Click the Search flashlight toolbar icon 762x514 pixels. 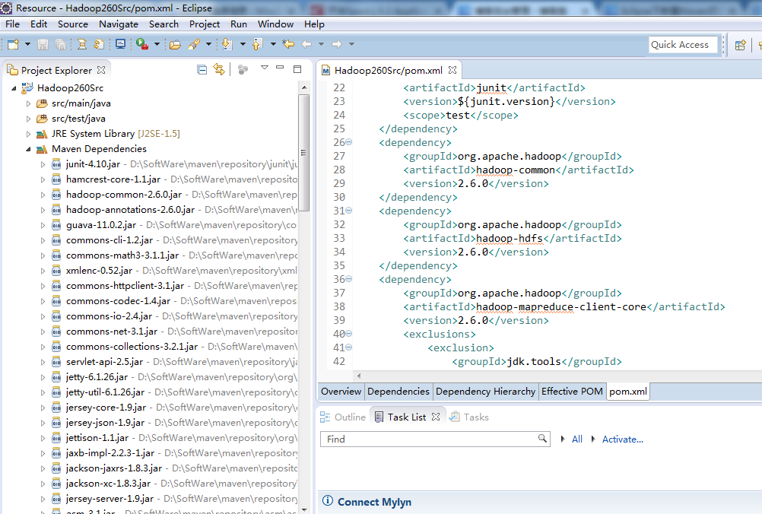(x=194, y=44)
